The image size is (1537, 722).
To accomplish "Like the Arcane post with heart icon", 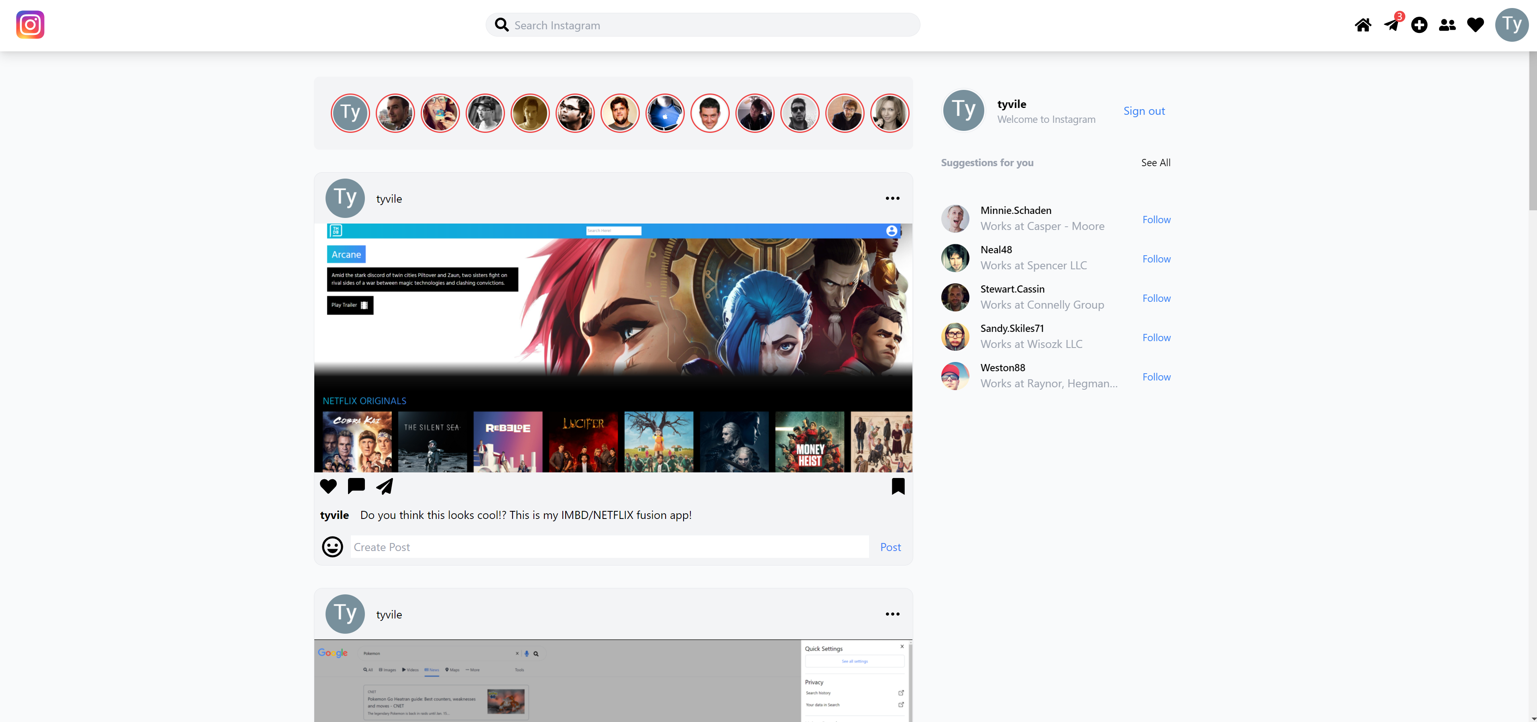I will 328,486.
